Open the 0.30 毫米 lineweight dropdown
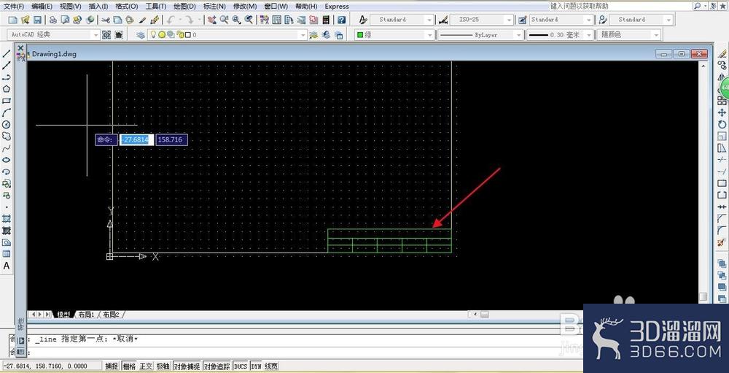729x373 pixels. (x=589, y=35)
